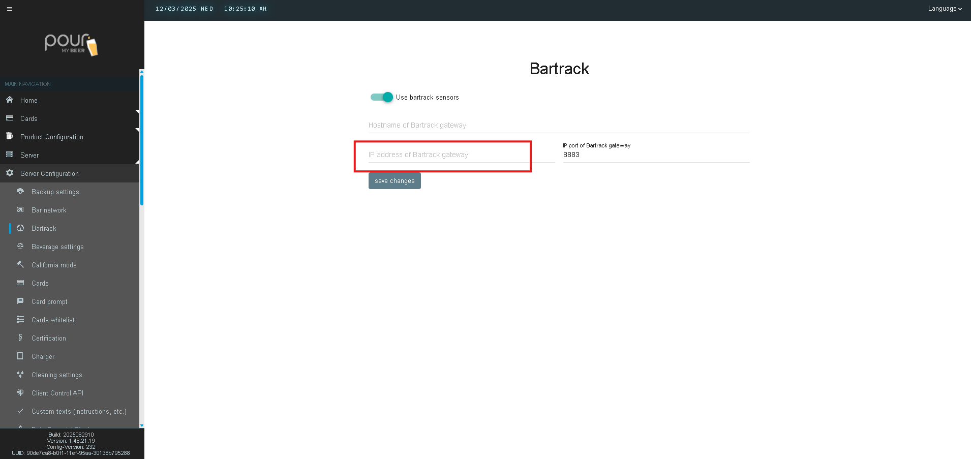Disable the Use bartrack sensors toggle

click(x=382, y=97)
